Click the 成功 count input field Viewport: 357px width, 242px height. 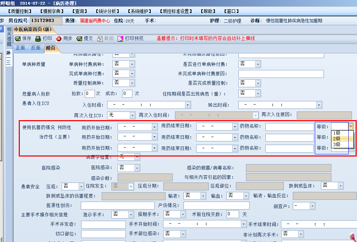(127, 93)
